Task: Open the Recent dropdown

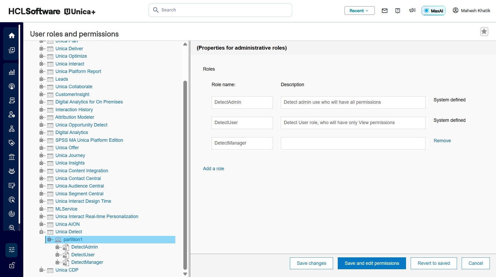Action: [359, 11]
